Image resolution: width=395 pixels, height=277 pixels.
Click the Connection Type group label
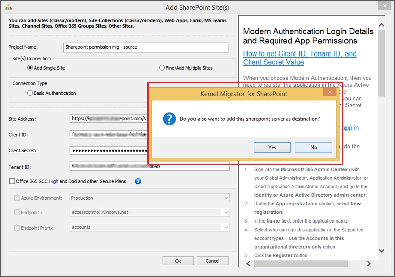pos(30,83)
